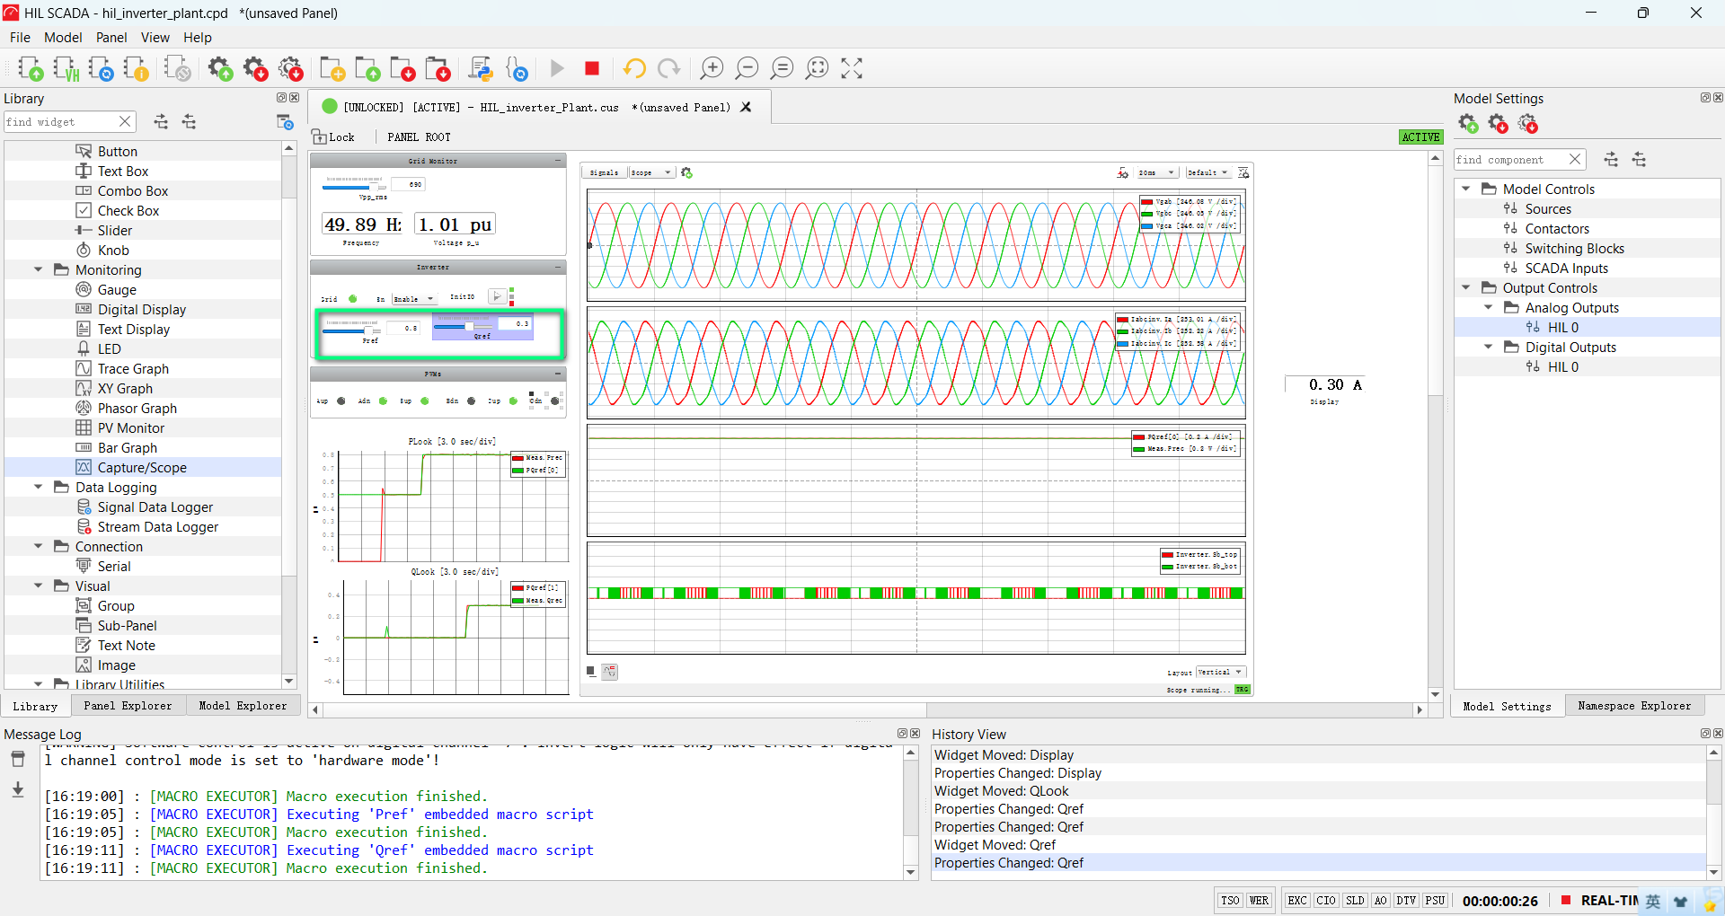Click the fit-to-screen expand arrows icon

tap(852, 68)
